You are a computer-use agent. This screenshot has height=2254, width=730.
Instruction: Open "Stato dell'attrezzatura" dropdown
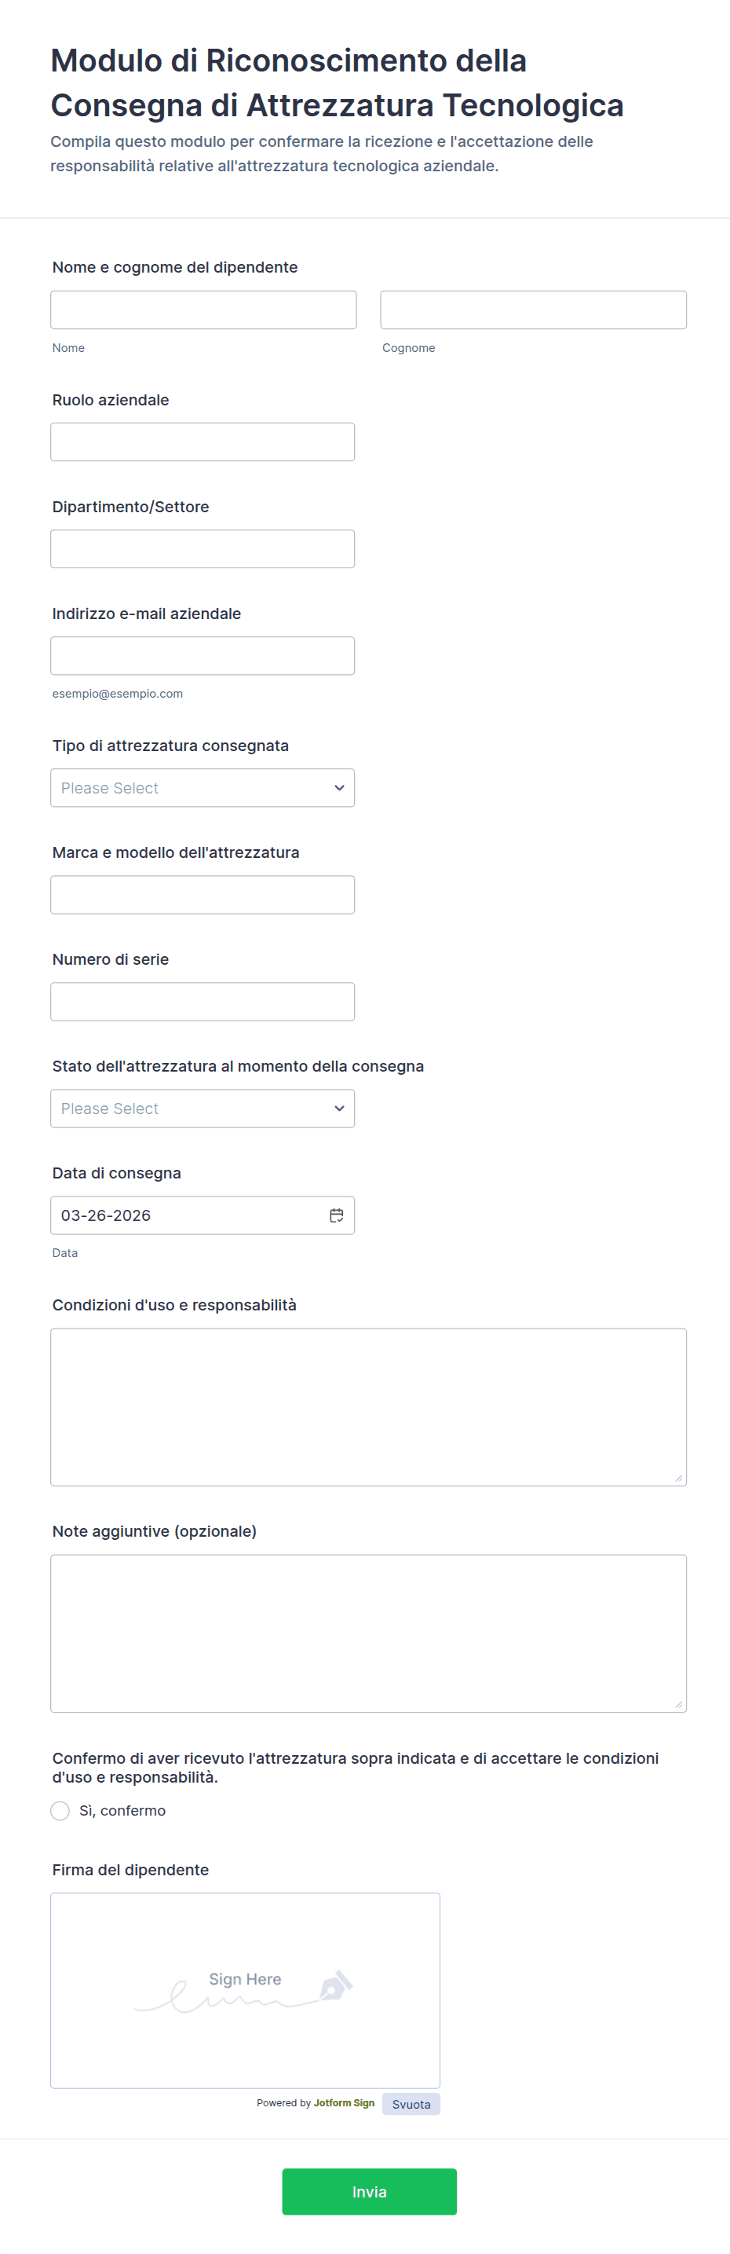click(x=203, y=1109)
